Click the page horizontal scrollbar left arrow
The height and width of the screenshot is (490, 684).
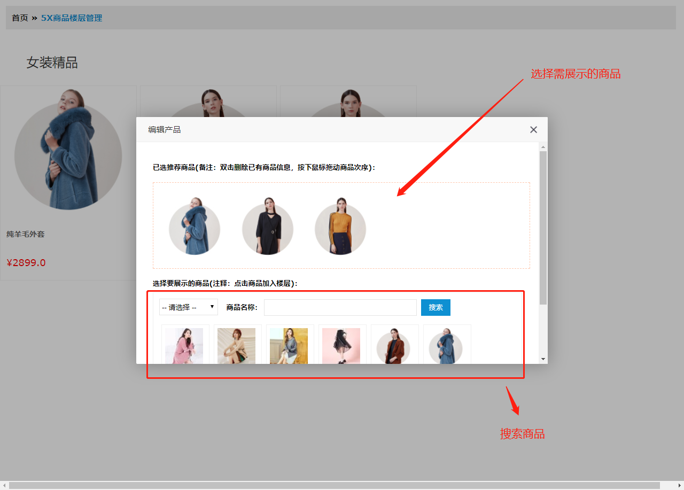point(4,485)
